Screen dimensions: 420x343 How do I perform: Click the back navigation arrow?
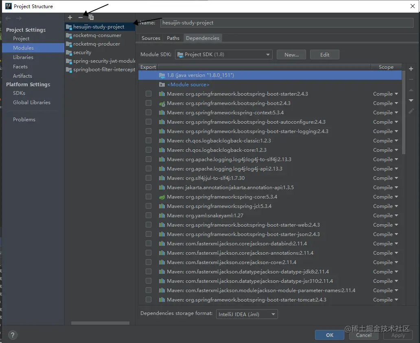(x=8, y=18)
